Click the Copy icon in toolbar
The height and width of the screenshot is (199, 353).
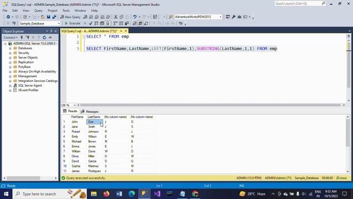click(121, 17)
